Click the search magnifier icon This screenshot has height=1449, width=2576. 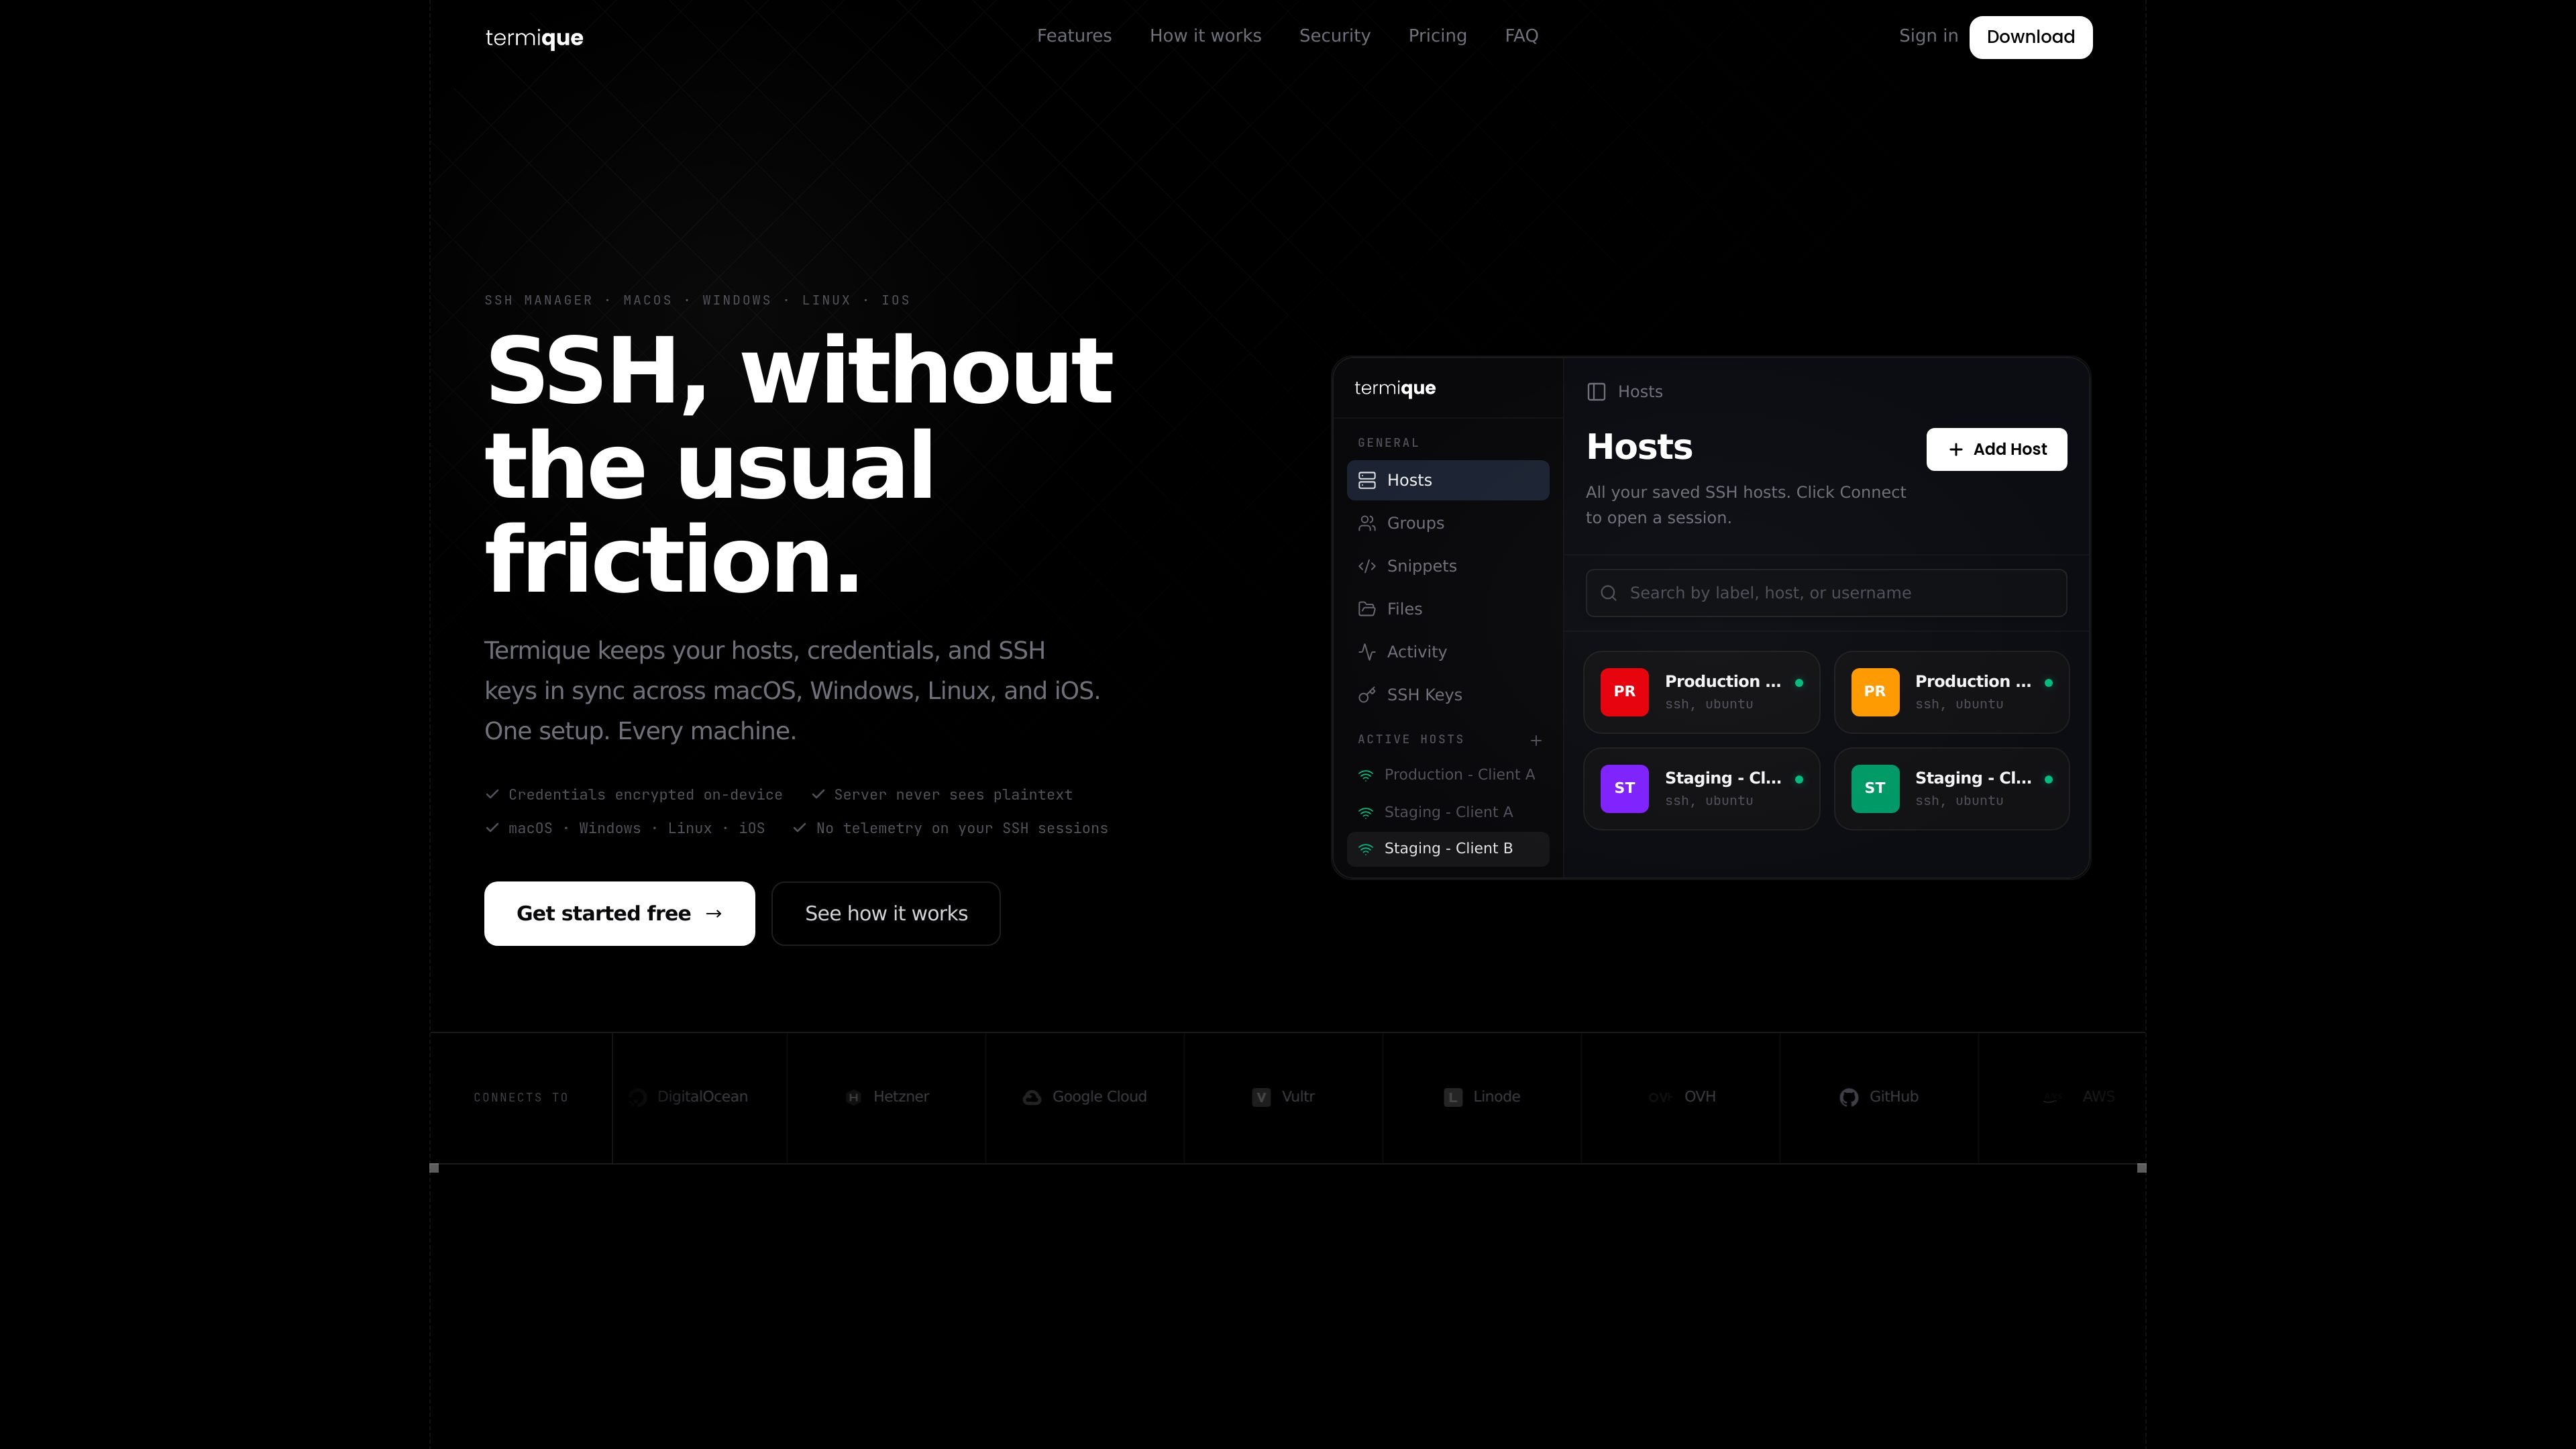1608,593
